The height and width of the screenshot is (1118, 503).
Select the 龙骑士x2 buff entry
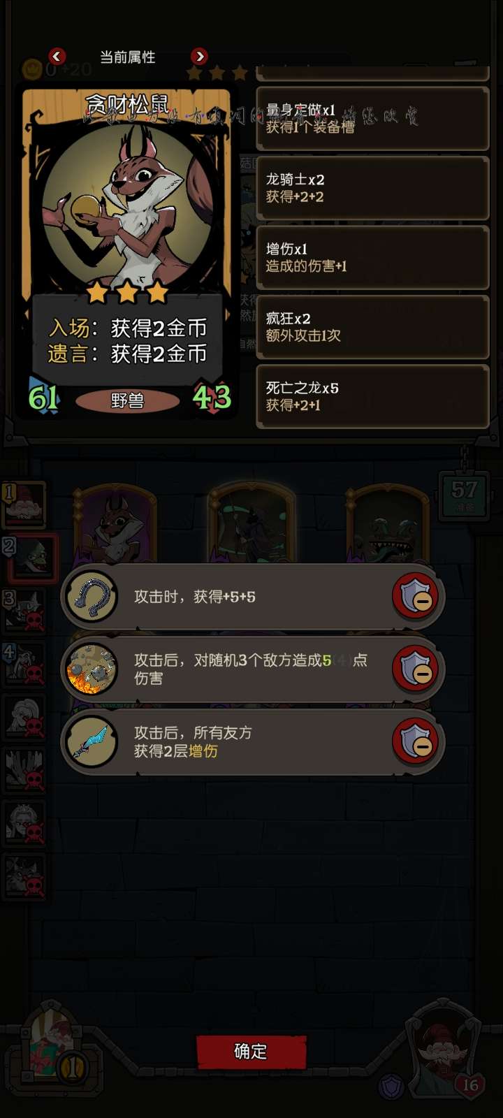click(x=372, y=188)
